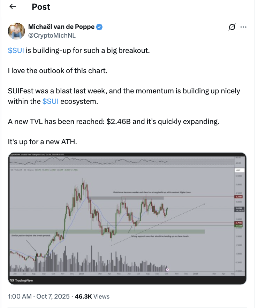The height and width of the screenshot is (308, 258).
Task: Open Michaël van de Poppe's profile picture
Action: pyautogui.click(x=16, y=31)
